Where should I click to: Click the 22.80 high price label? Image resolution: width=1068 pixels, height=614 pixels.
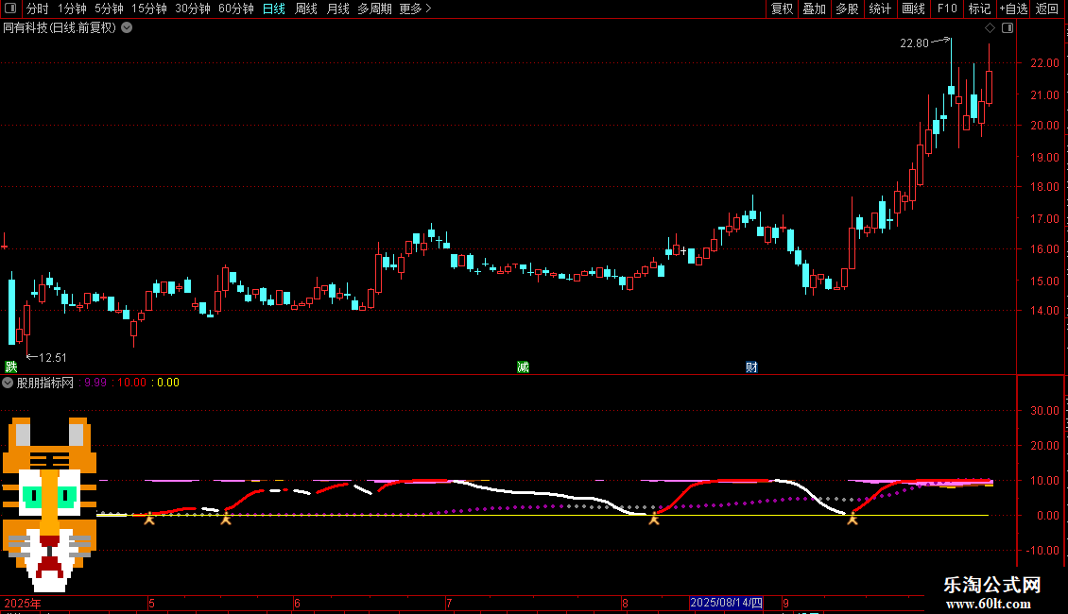tap(914, 43)
